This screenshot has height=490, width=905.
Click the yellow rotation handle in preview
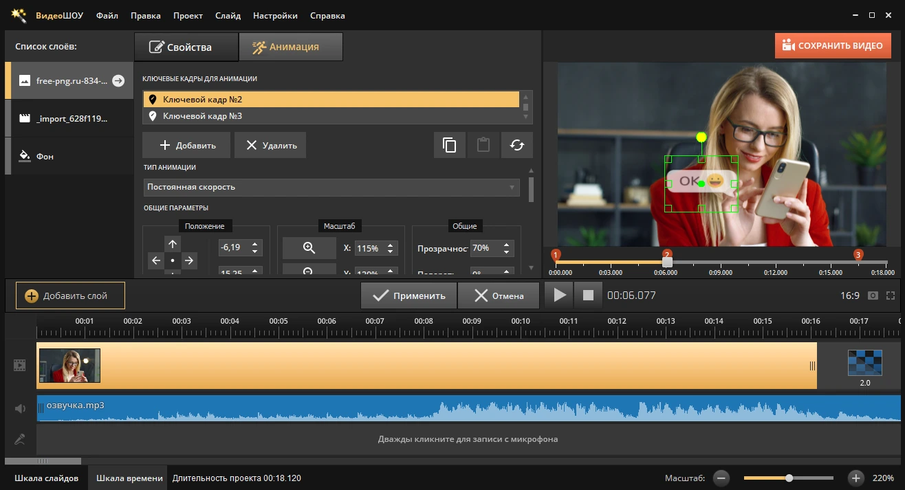point(701,137)
